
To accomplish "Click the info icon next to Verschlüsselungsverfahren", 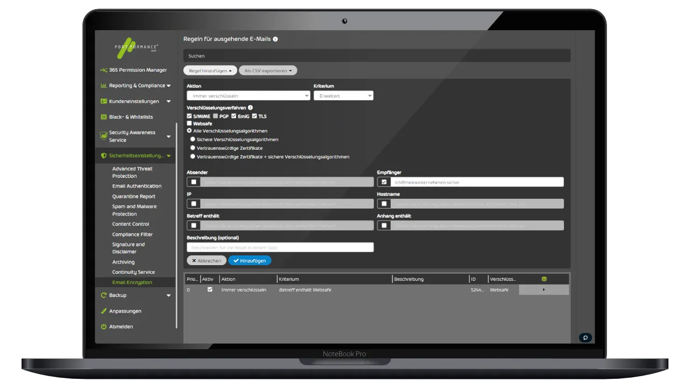I will click(x=250, y=108).
